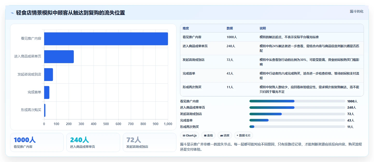
Task: Select table cell 完成首单
Action: pos(189,74)
